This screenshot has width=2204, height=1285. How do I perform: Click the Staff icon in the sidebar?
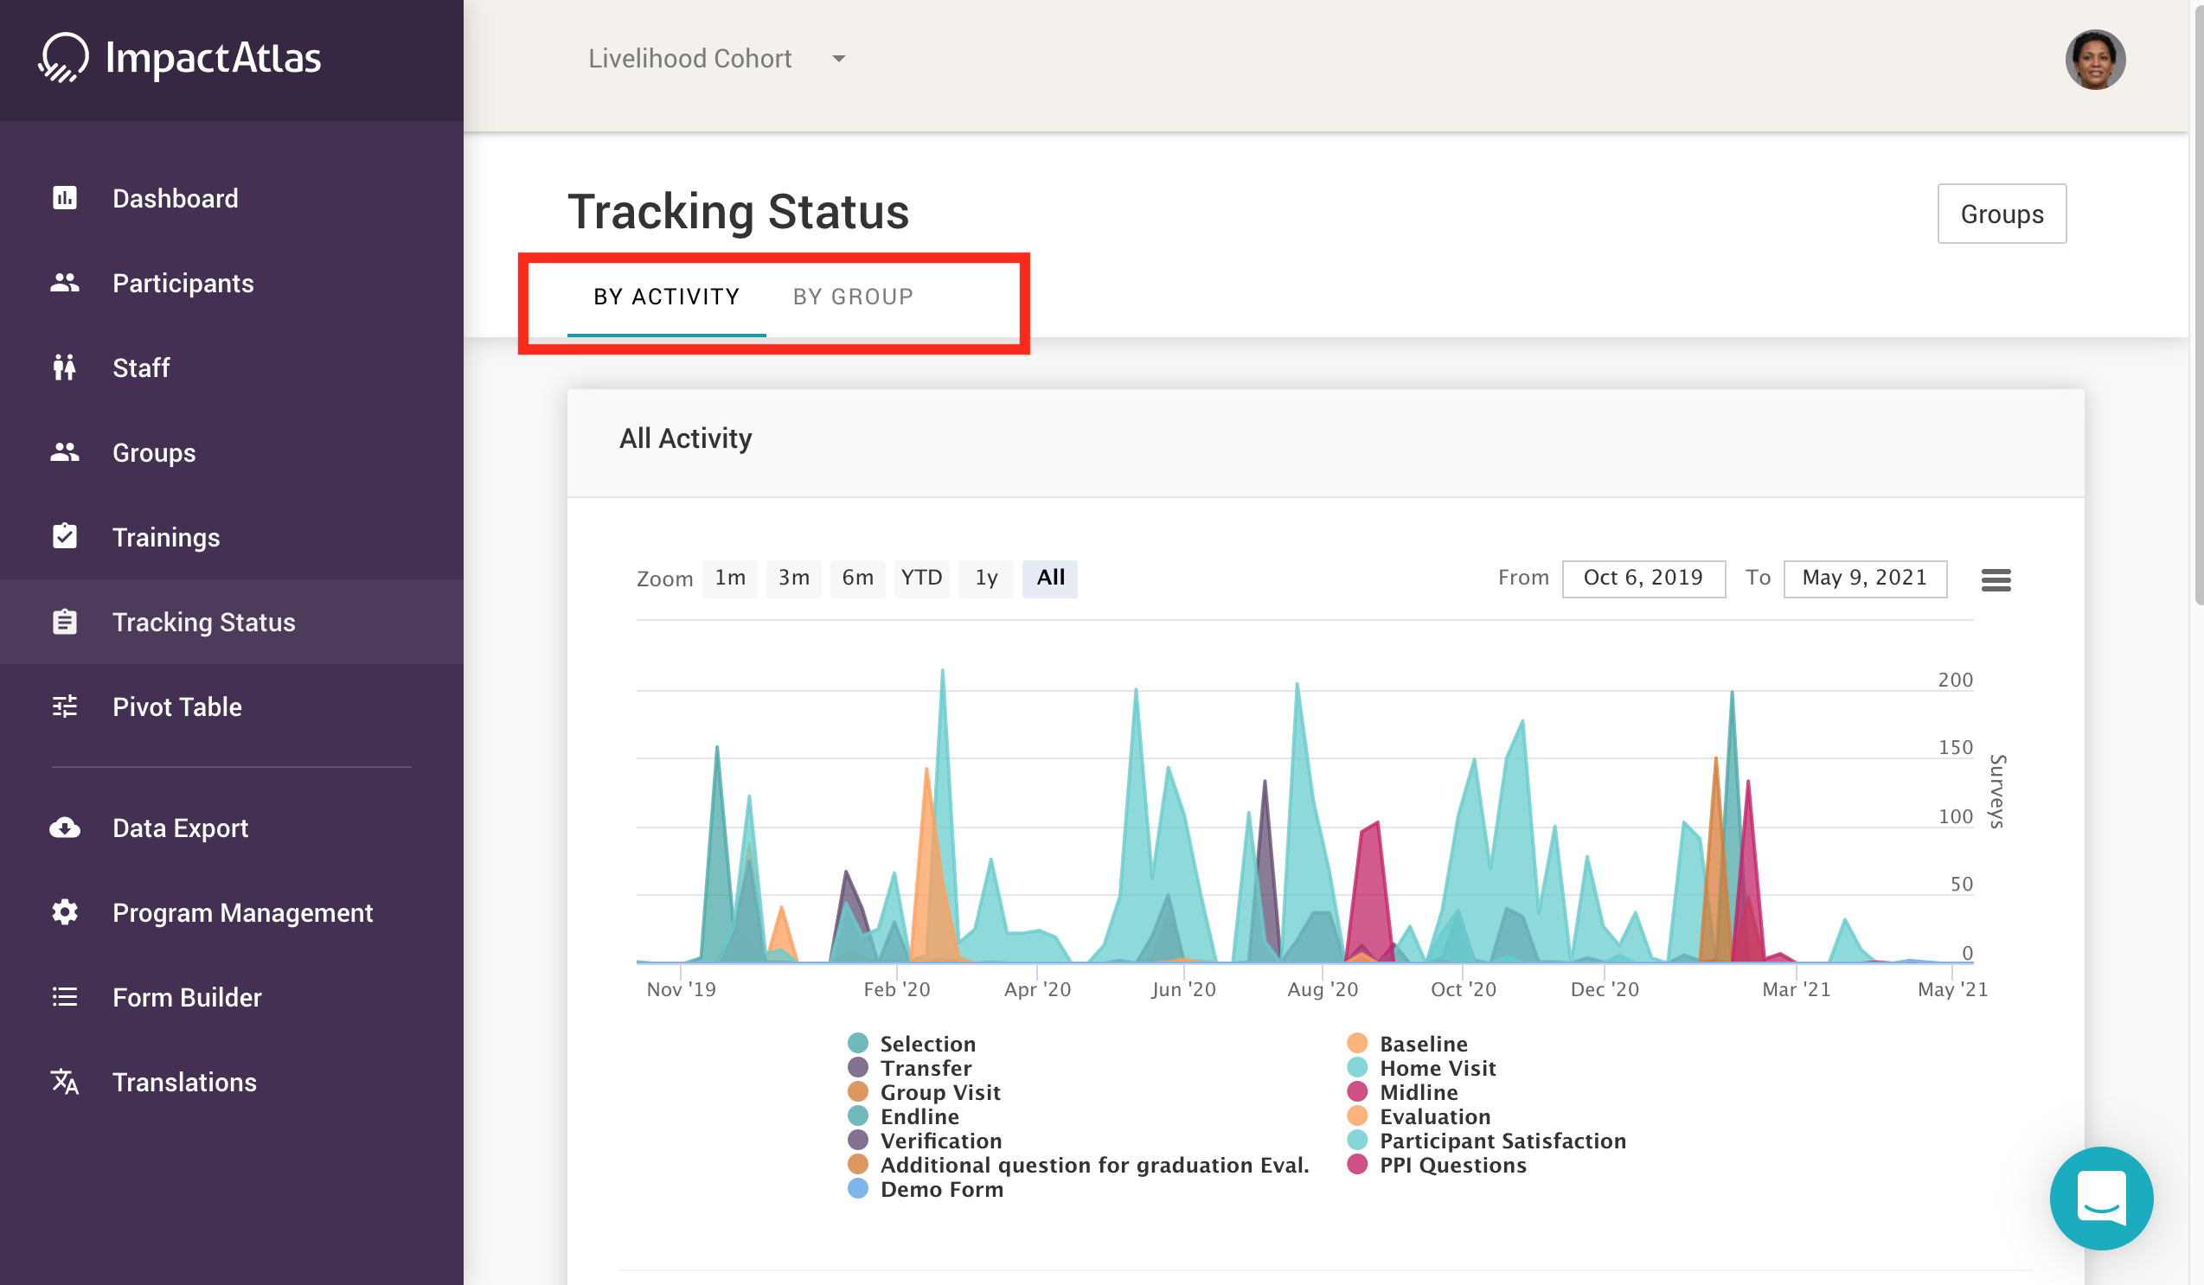click(65, 368)
